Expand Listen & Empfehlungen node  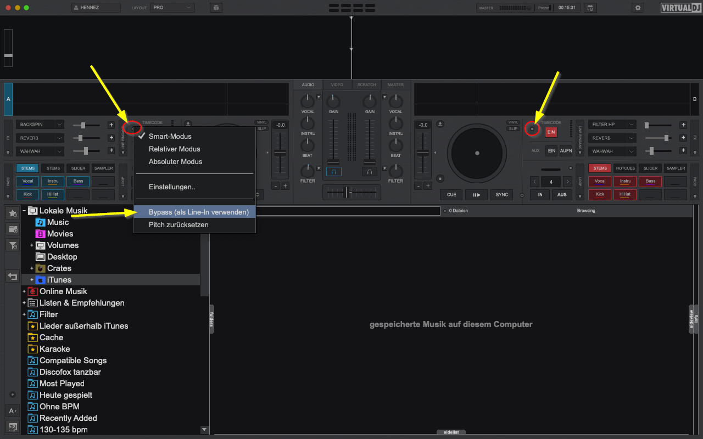[24, 303]
